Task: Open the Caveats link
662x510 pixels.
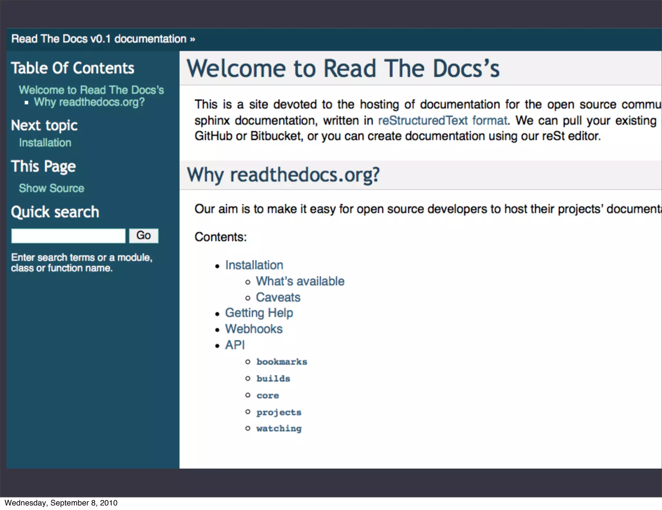Action: (x=278, y=297)
